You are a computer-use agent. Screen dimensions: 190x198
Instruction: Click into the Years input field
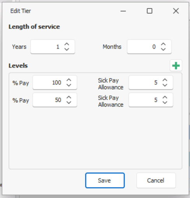pos(47,47)
